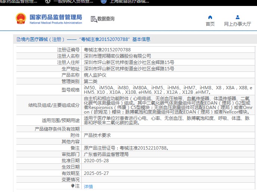Image resolution: width=257 pixels, height=192 pixels.
Task: Select registration number 粤械注准20152070788 value
Action: (x=107, y=50)
